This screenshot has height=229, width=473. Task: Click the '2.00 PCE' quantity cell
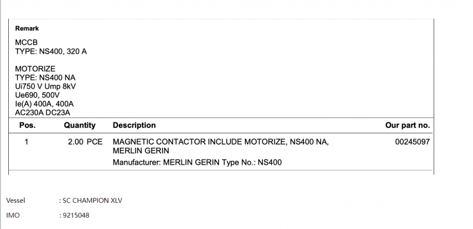click(x=85, y=142)
